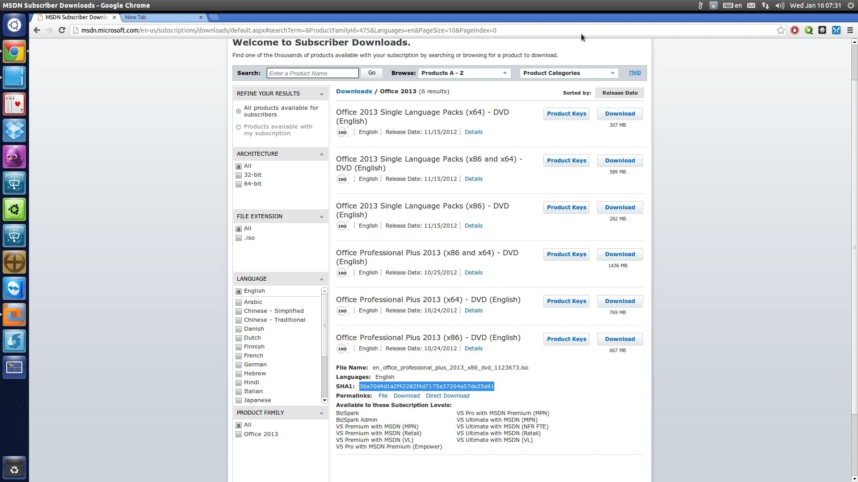Uncheck the English language filter
The width and height of the screenshot is (858, 482).
(239, 291)
